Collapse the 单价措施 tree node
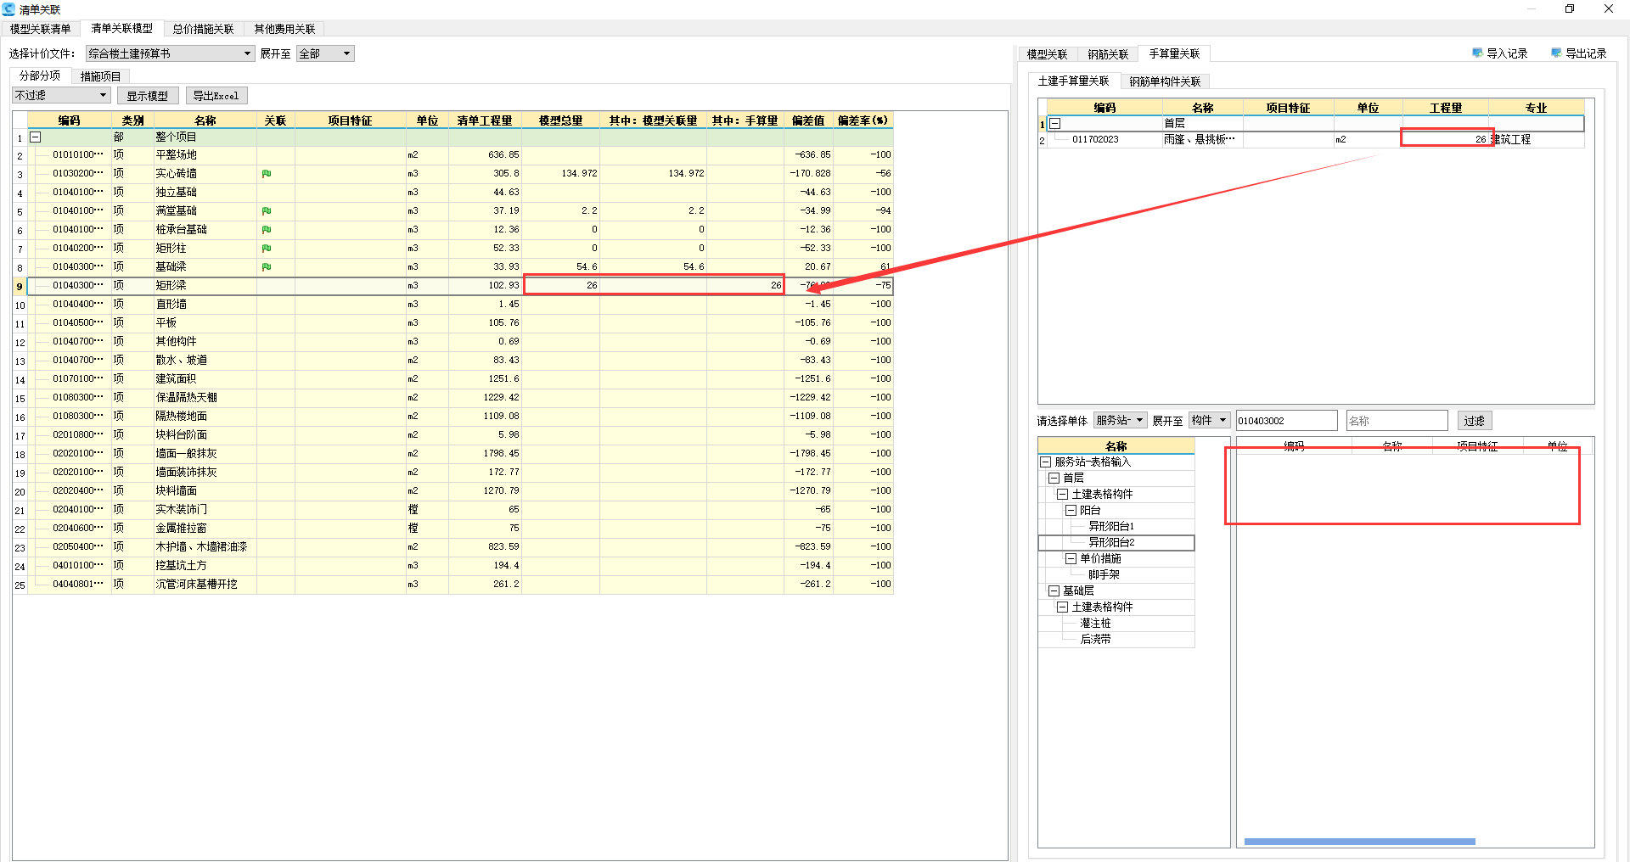 (1071, 559)
